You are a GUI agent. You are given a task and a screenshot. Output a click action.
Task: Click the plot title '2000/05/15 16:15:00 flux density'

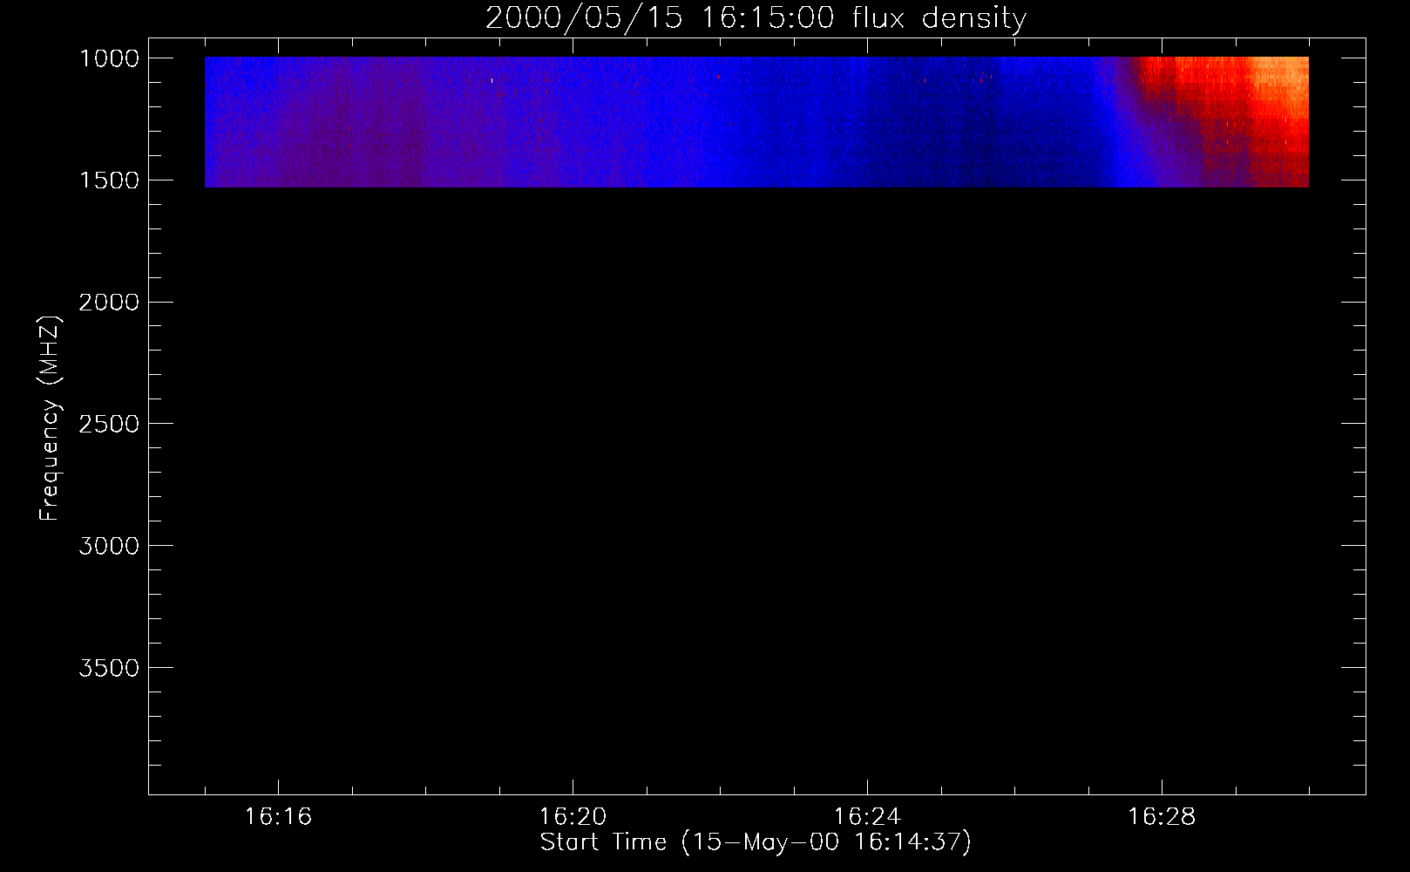[756, 17]
